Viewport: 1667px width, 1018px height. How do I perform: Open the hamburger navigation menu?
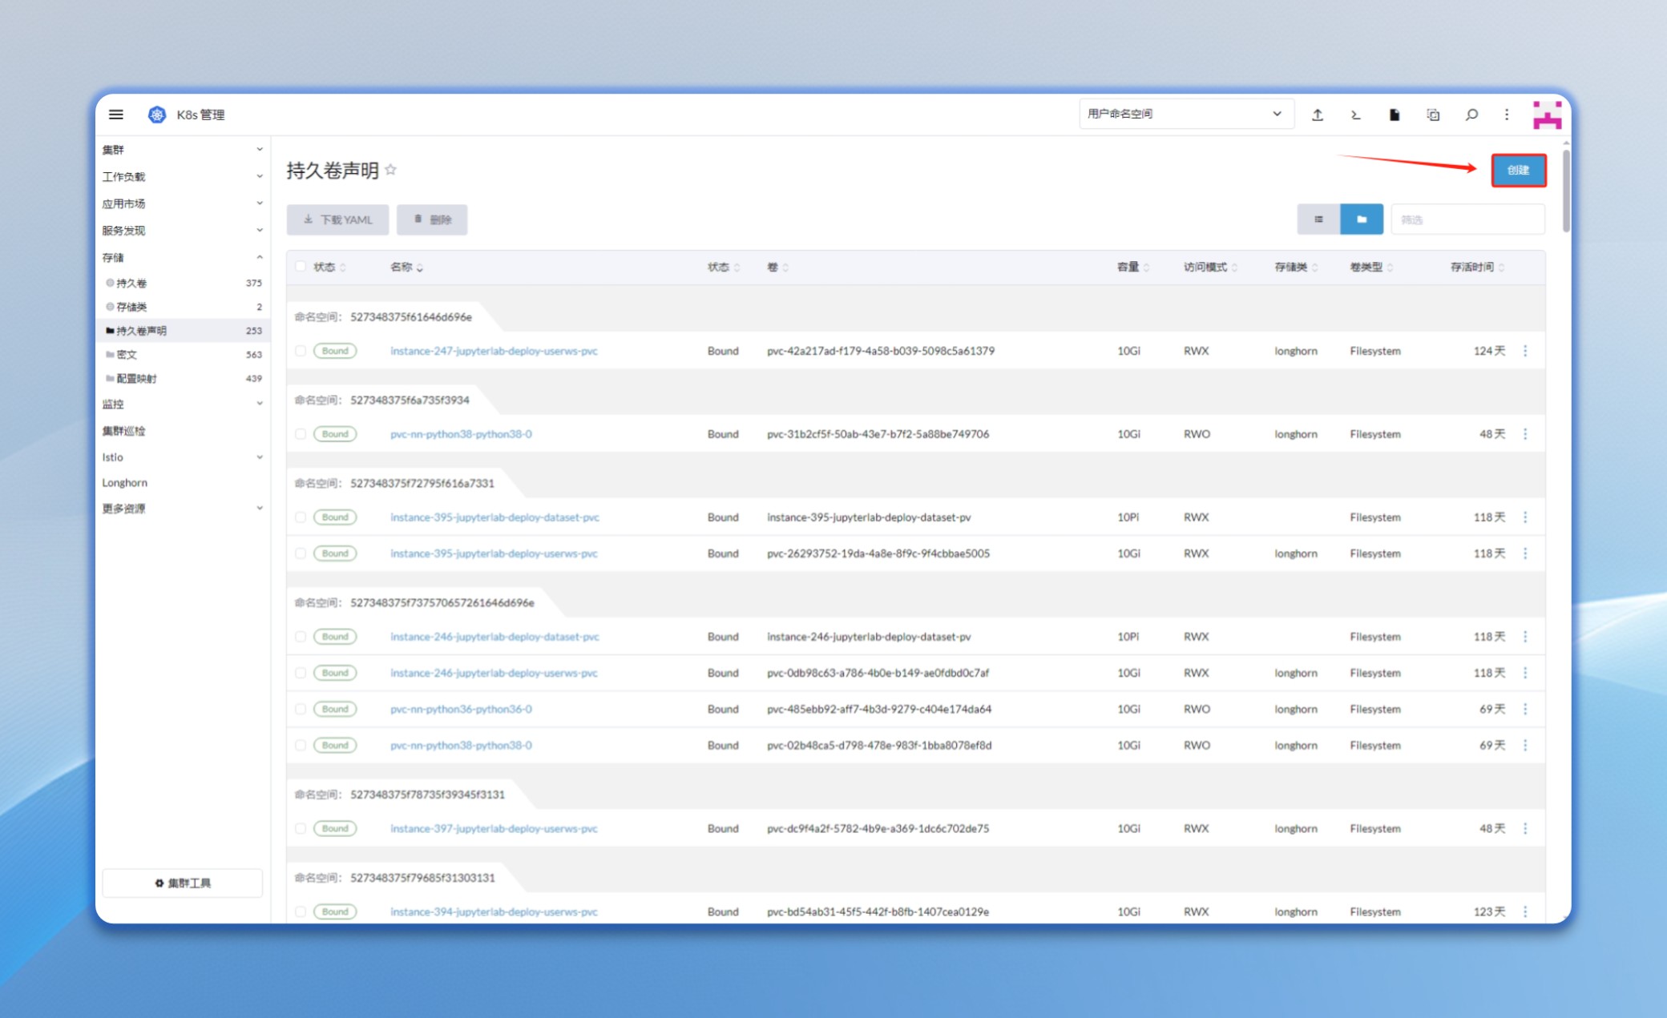click(116, 115)
